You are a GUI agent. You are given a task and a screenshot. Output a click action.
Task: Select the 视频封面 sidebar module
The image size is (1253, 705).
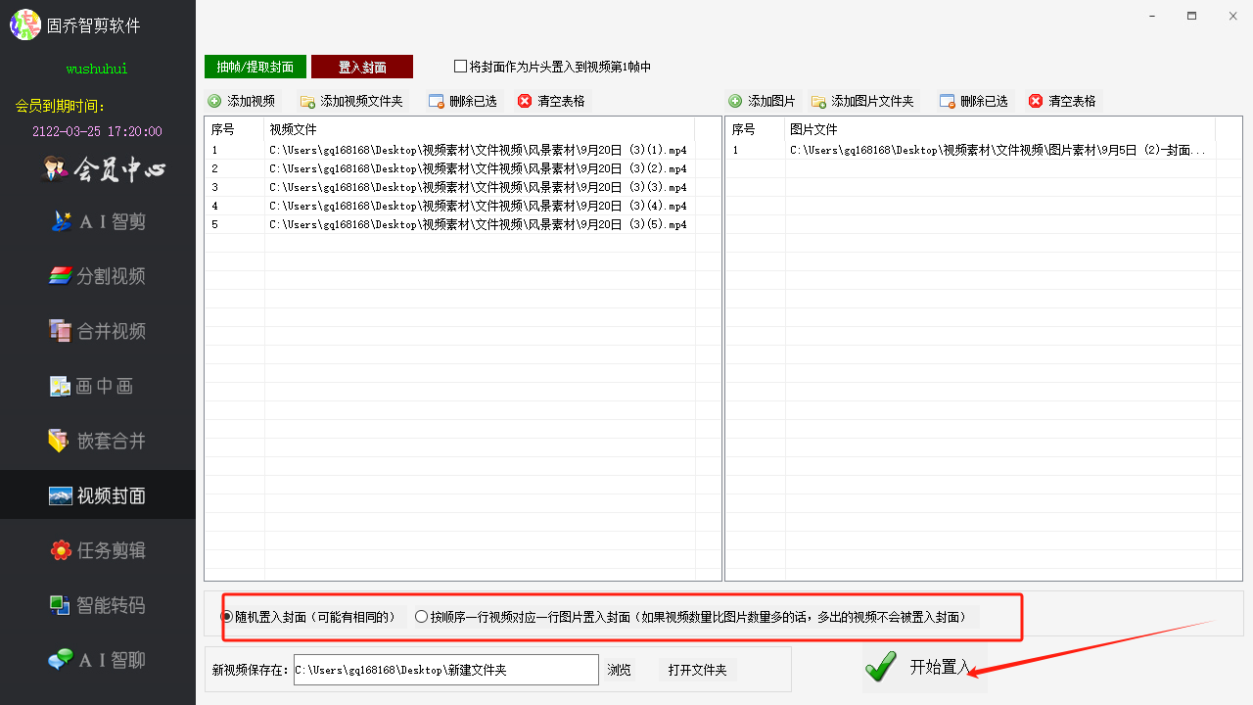point(98,496)
